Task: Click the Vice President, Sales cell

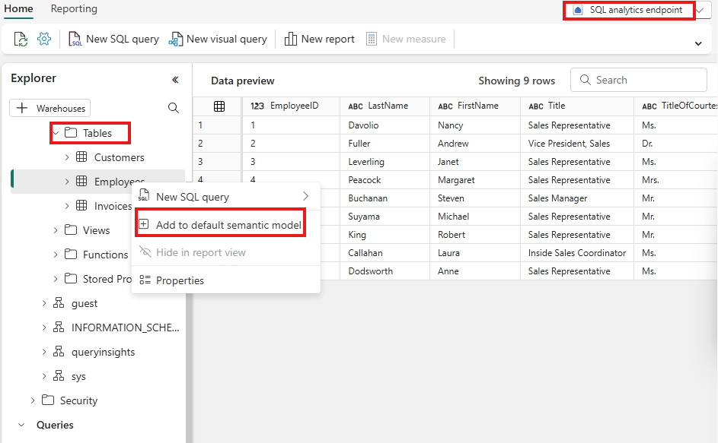Action: point(577,144)
